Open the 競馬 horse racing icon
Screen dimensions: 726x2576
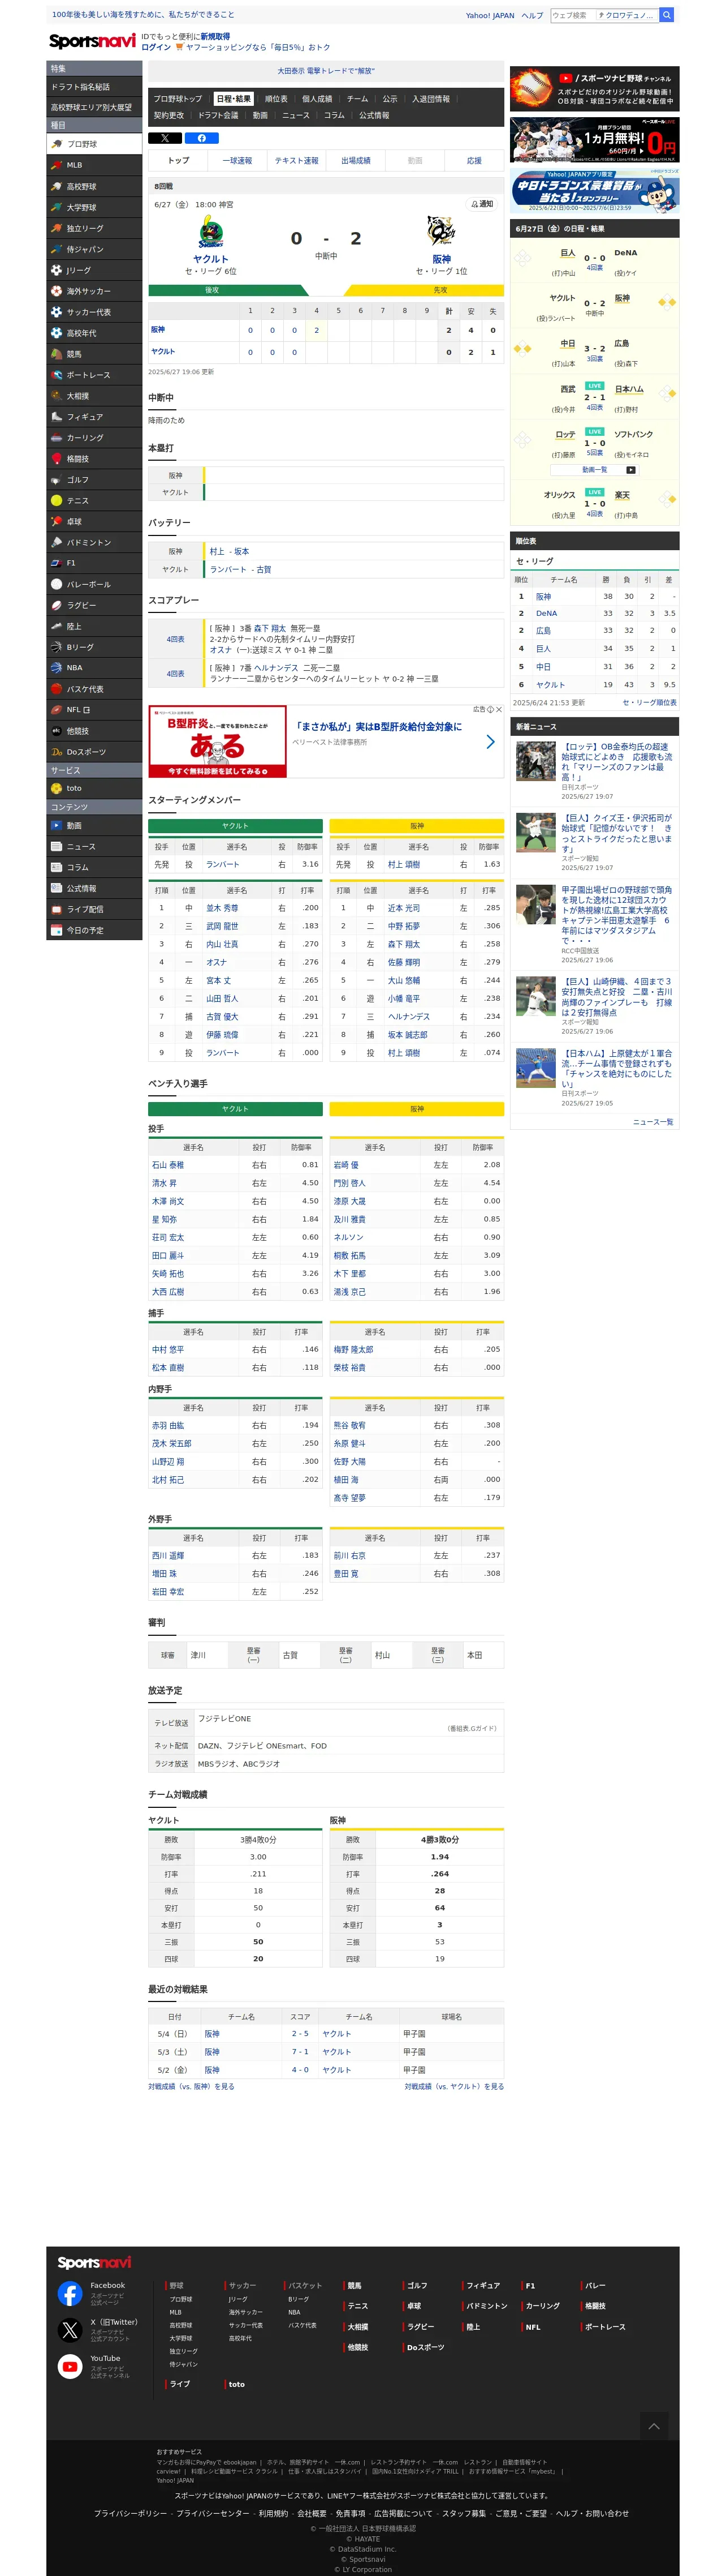coord(57,354)
